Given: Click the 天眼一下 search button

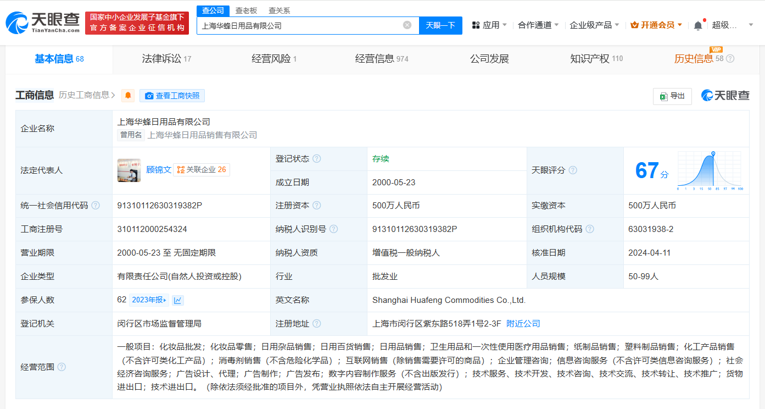Looking at the screenshot, I should [x=440, y=25].
